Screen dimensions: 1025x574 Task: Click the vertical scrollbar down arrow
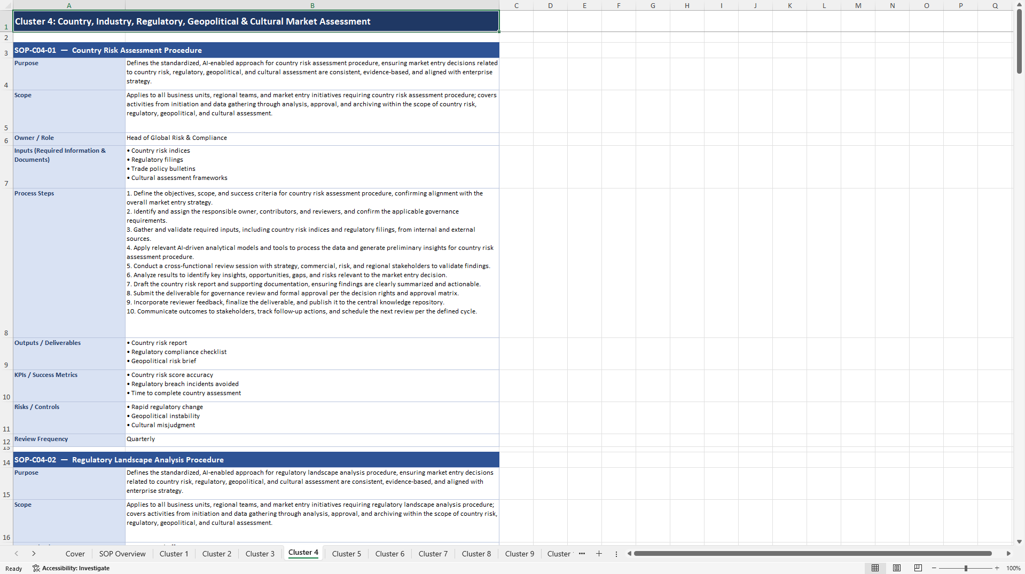pos(1019,541)
